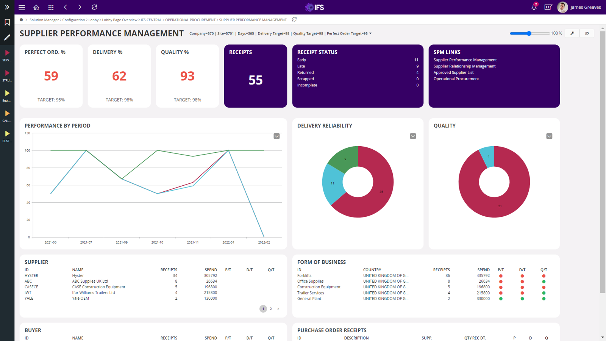The width and height of the screenshot is (606, 341).
Task: Open the CALL shortcut in sidebar
Action: point(7,116)
